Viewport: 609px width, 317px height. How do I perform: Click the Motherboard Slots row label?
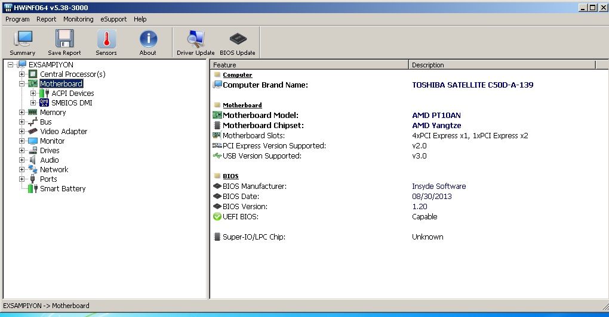coord(254,136)
